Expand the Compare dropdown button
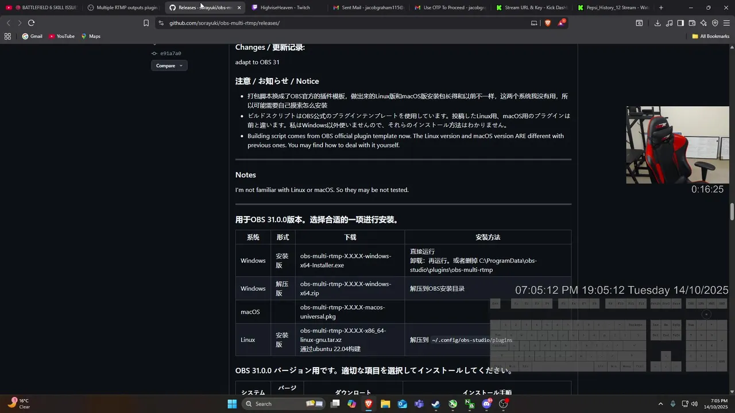Screen dimensions: 735x413 click(169, 65)
